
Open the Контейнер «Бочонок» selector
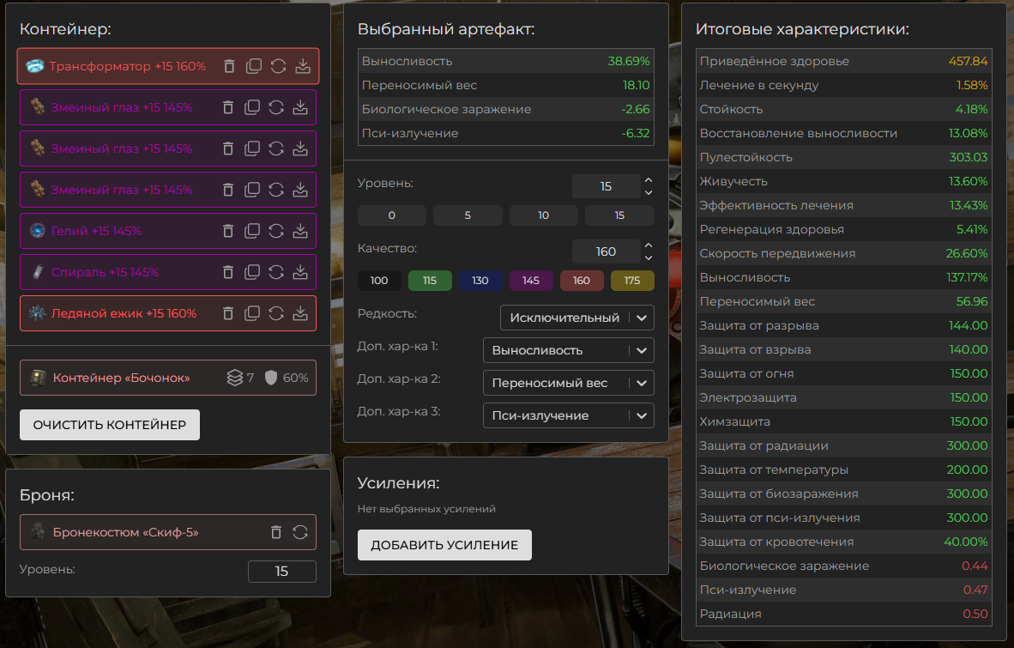click(168, 378)
